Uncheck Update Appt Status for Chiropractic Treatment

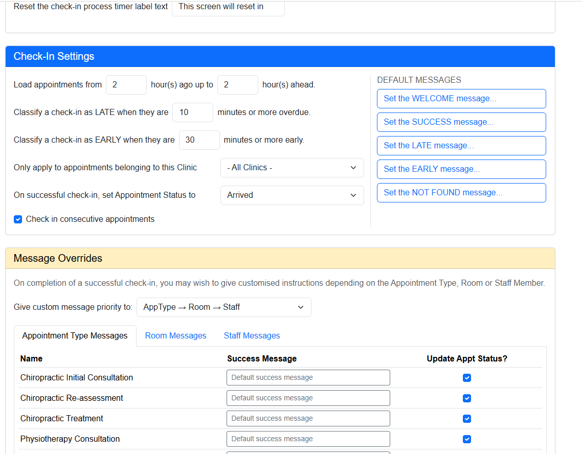pyautogui.click(x=467, y=418)
